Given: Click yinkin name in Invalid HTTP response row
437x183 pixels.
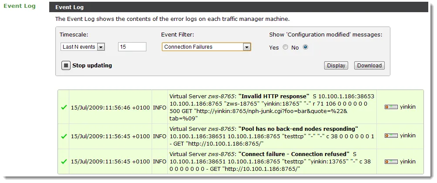Looking at the screenshot, I should [408, 107].
